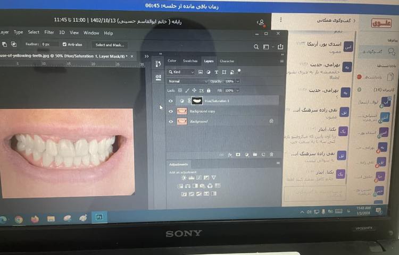Click new fill or adjustment layer icon

tap(246, 155)
